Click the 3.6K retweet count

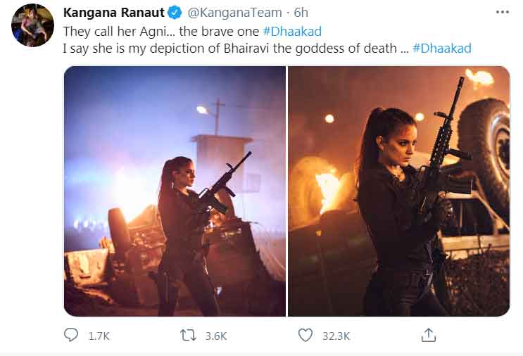[x=216, y=336]
